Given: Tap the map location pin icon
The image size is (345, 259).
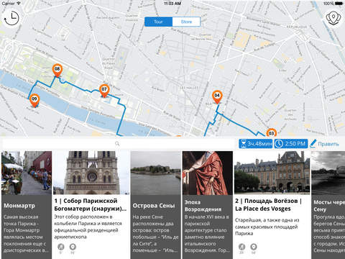Looking at the screenshot, I should point(333,18).
